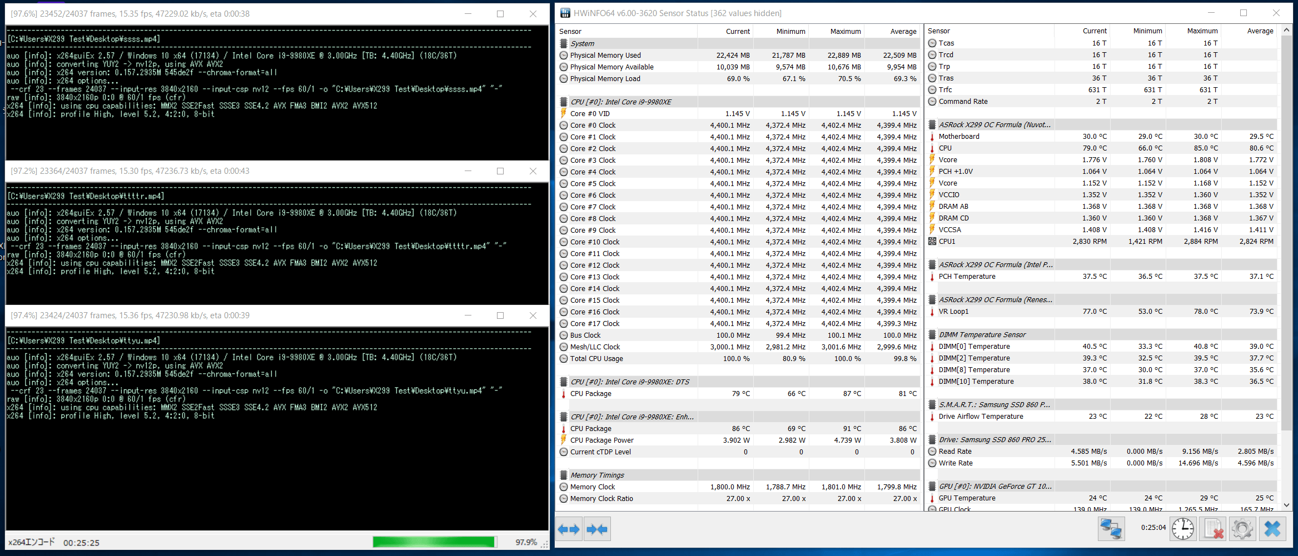Viewport: 1298px width, 556px height.
Task: Select the PCH Temperature row
Action: pos(1101,276)
